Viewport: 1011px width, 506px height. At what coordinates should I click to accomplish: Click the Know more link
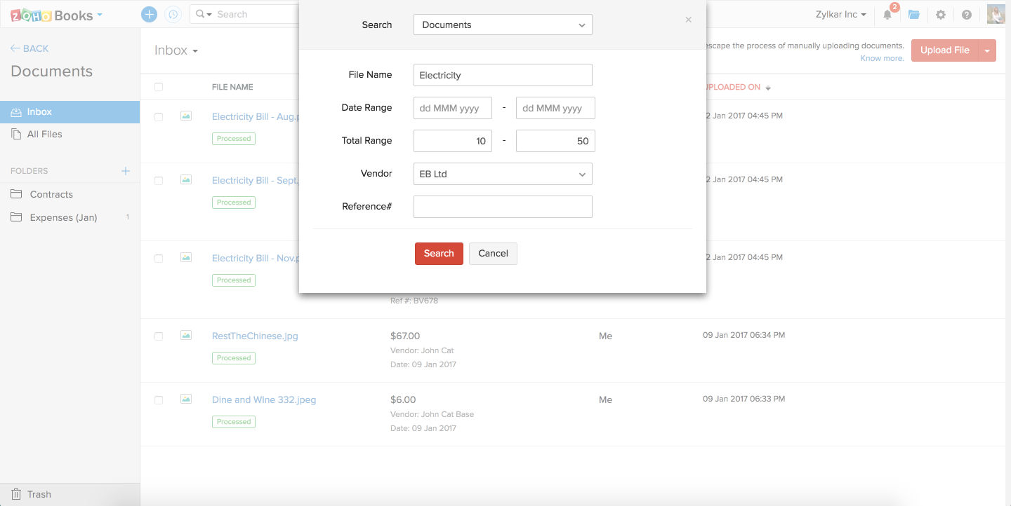coord(882,57)
